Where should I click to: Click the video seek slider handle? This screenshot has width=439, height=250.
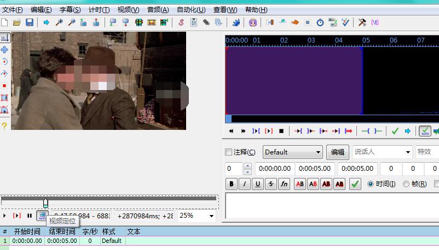coord(45,203)
